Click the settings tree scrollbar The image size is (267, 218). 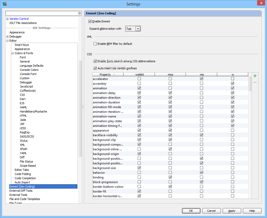[80, 109]
